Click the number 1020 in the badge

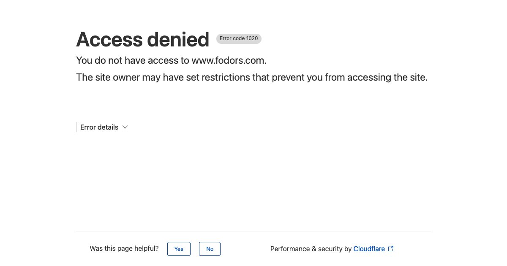(x=252, y=39)
